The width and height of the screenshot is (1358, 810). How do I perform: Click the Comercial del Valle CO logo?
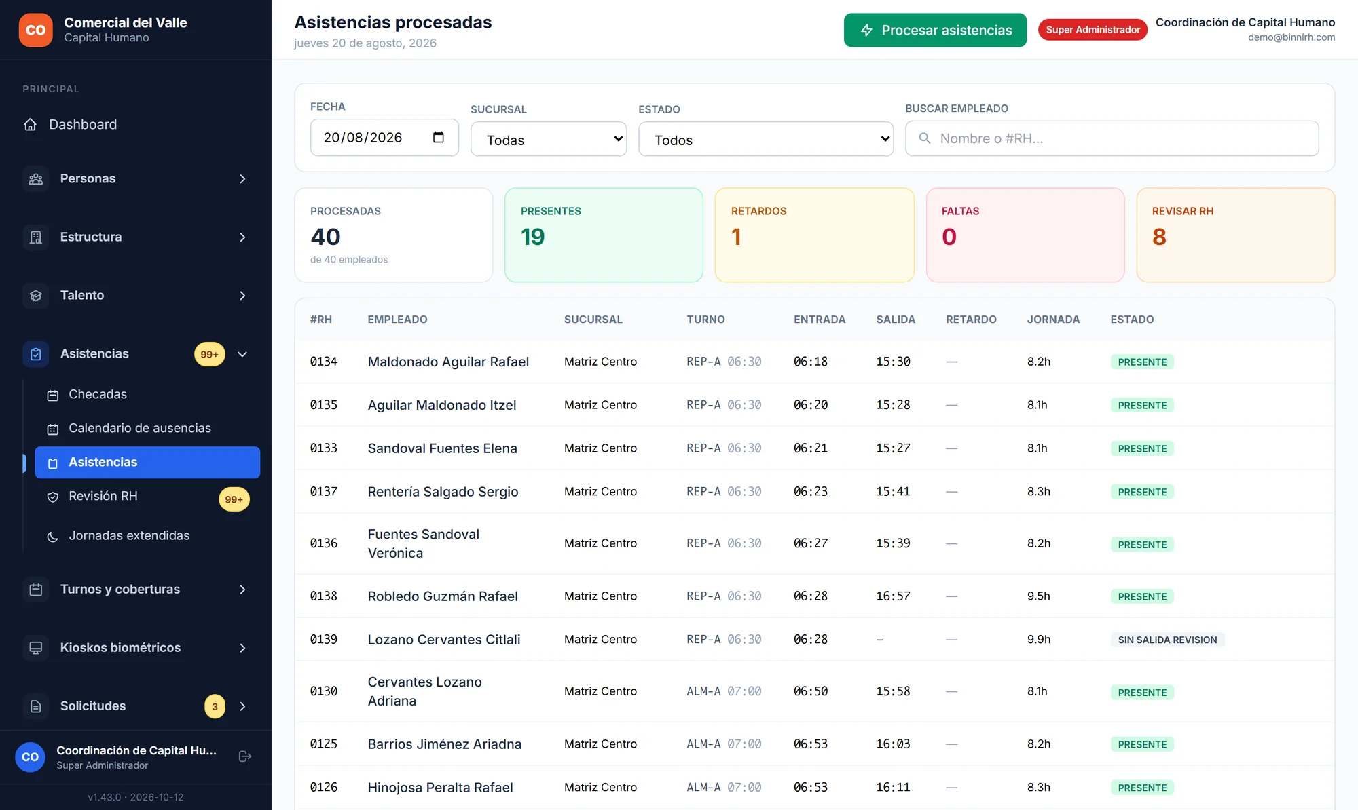point(35,30)
